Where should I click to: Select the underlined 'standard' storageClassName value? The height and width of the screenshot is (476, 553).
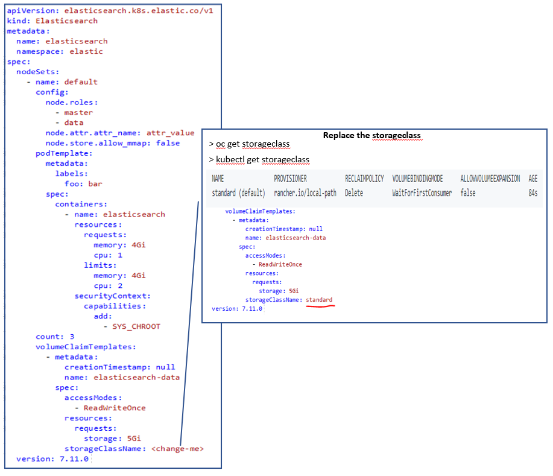[319, 300]
